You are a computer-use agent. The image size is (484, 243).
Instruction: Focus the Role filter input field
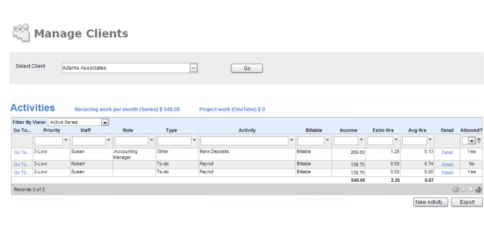coord(131,141)
